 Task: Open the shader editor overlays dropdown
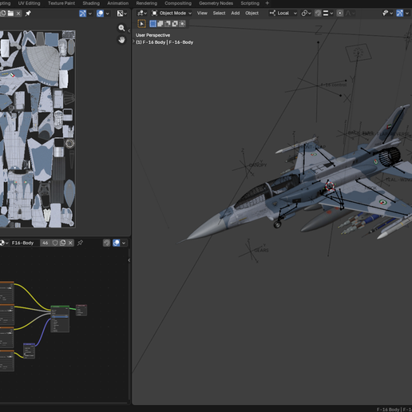pos(124,243)
